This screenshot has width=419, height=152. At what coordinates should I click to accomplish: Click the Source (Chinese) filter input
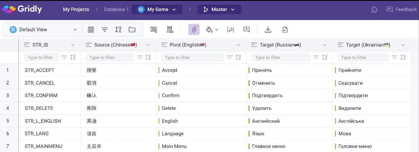[x=110, y=58]
